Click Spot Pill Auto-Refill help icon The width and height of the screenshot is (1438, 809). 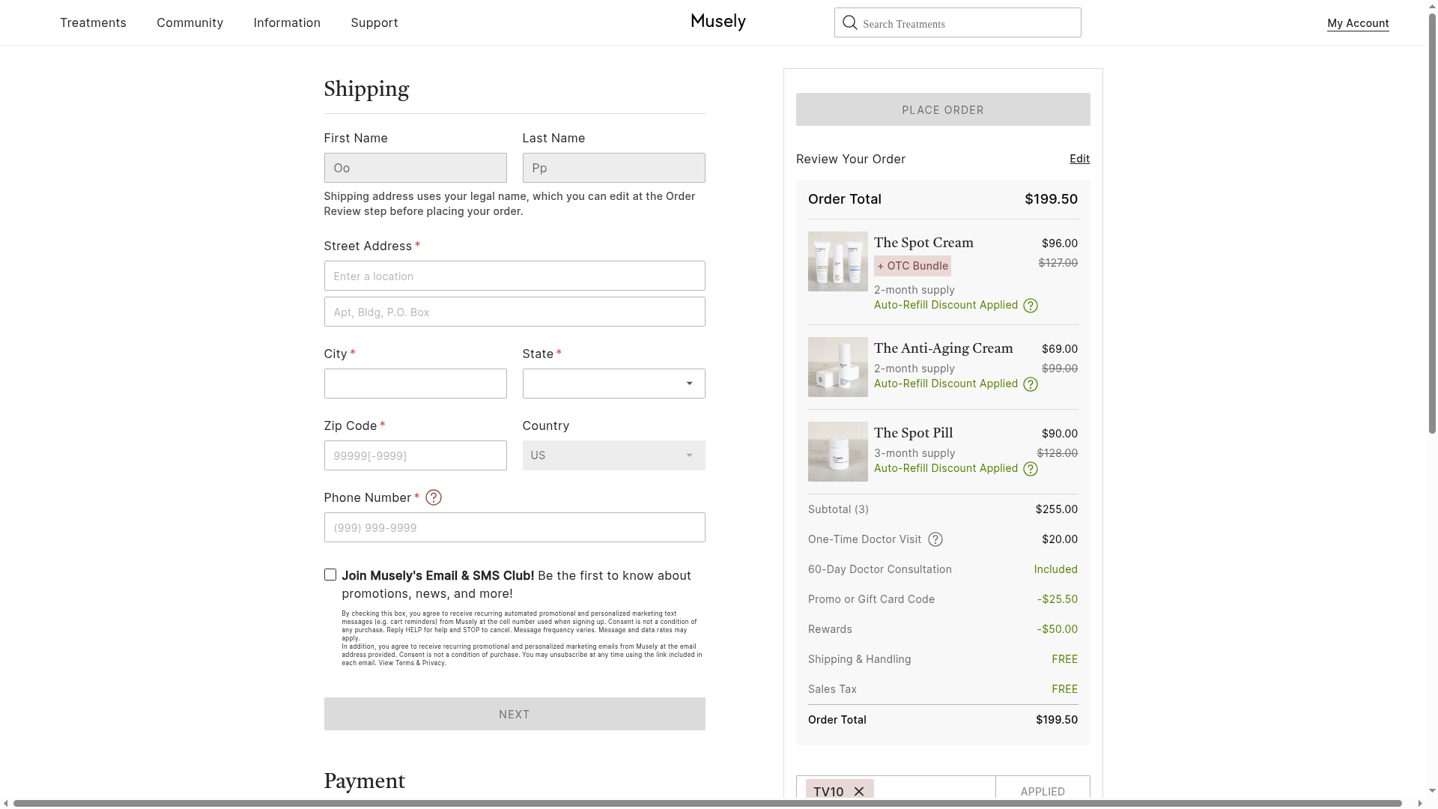(1031, 469)
